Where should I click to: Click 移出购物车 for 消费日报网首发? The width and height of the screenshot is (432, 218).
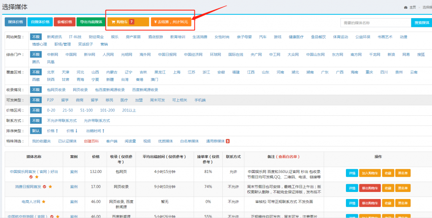coord(370,187)
